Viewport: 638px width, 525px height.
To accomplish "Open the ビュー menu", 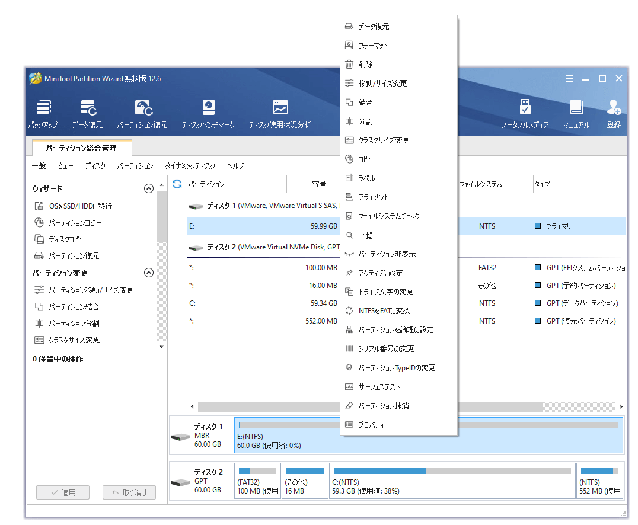I will point(65,166).
